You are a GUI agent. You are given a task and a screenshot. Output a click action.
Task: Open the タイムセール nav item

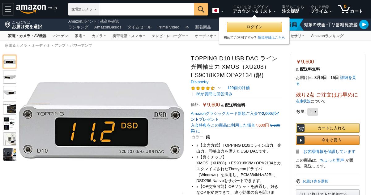pyautogui.click(x=139, y=27)
